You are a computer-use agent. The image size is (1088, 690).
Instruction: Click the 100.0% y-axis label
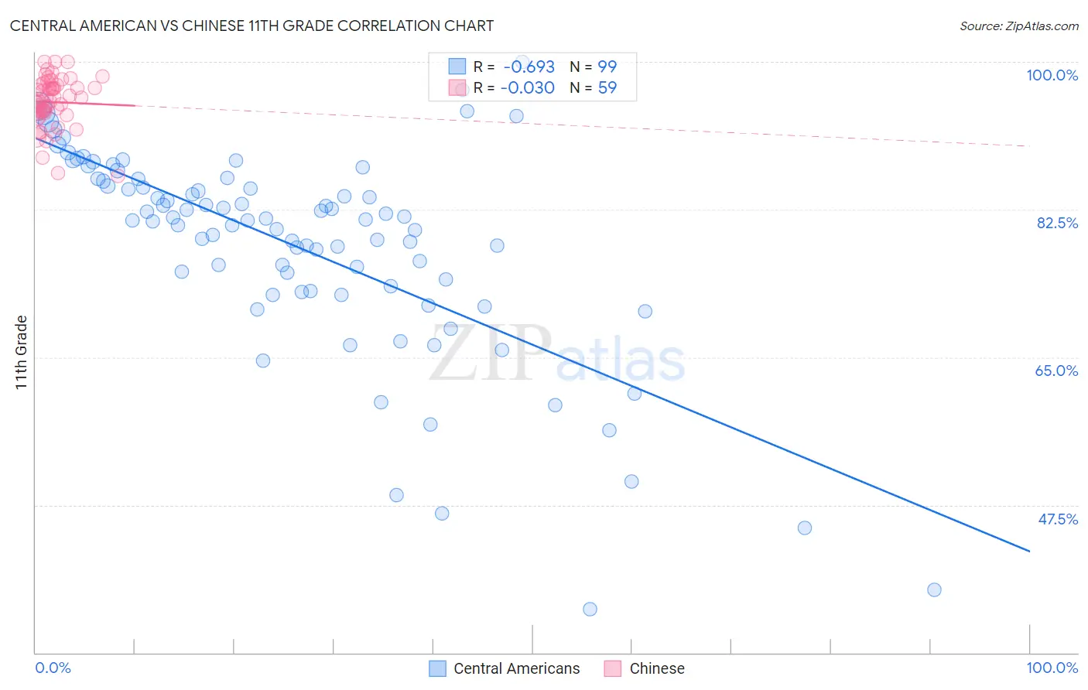[x=1052, y=75]
